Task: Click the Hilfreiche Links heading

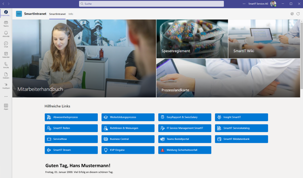Action: coord(57,106)
